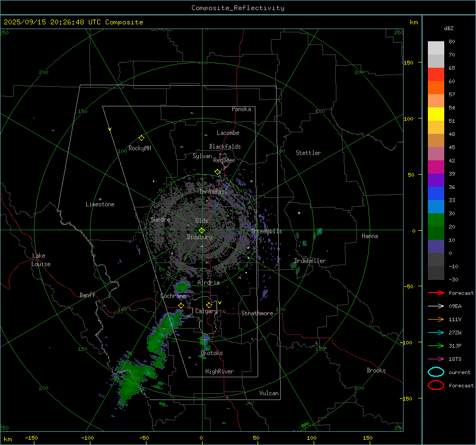
Task: Click the Strathmore town label
Action: pyautogui.click(x=257, y=313)
